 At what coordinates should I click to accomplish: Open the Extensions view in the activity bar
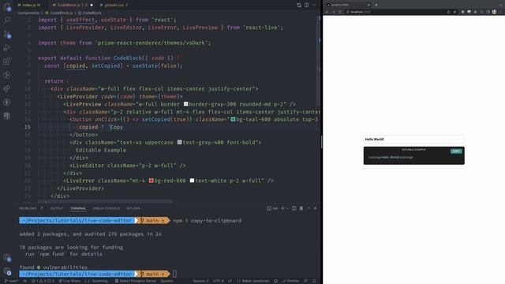click(x=7, y=62)
